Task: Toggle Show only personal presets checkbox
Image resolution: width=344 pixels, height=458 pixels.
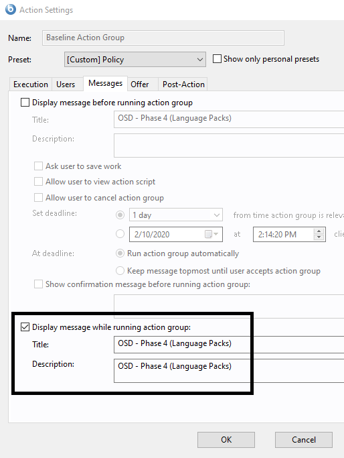Action: click(x=218, y=59)
